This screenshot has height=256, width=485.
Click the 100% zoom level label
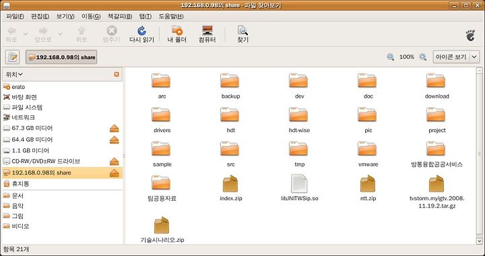pyautogui.click(x=407, y=57)
